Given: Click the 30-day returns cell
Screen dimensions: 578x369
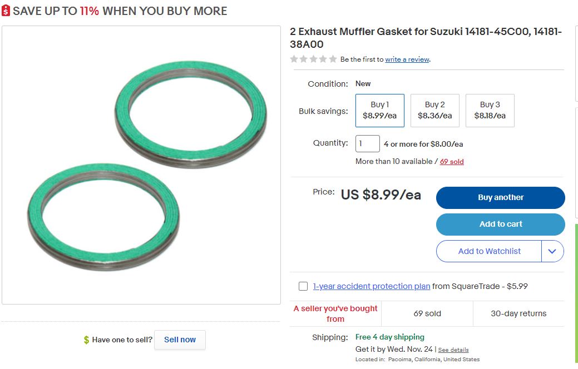Looking at the screenshot, I should (518, 313).
